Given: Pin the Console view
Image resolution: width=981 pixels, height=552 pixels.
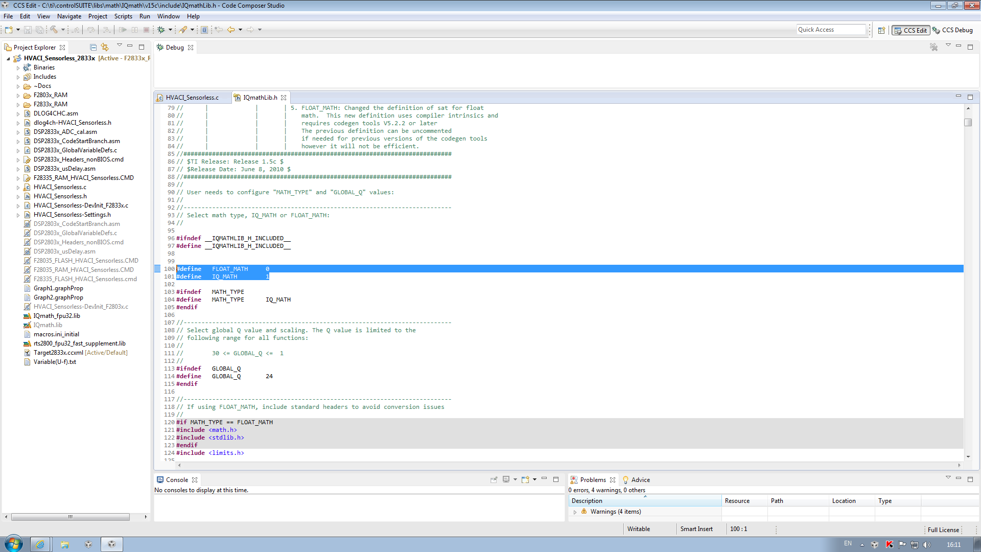Looking at the screenshot, I should click(x=494, y=479).
